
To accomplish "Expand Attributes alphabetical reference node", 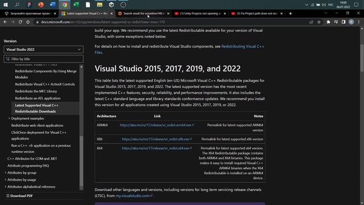I will tap(5, 187).
